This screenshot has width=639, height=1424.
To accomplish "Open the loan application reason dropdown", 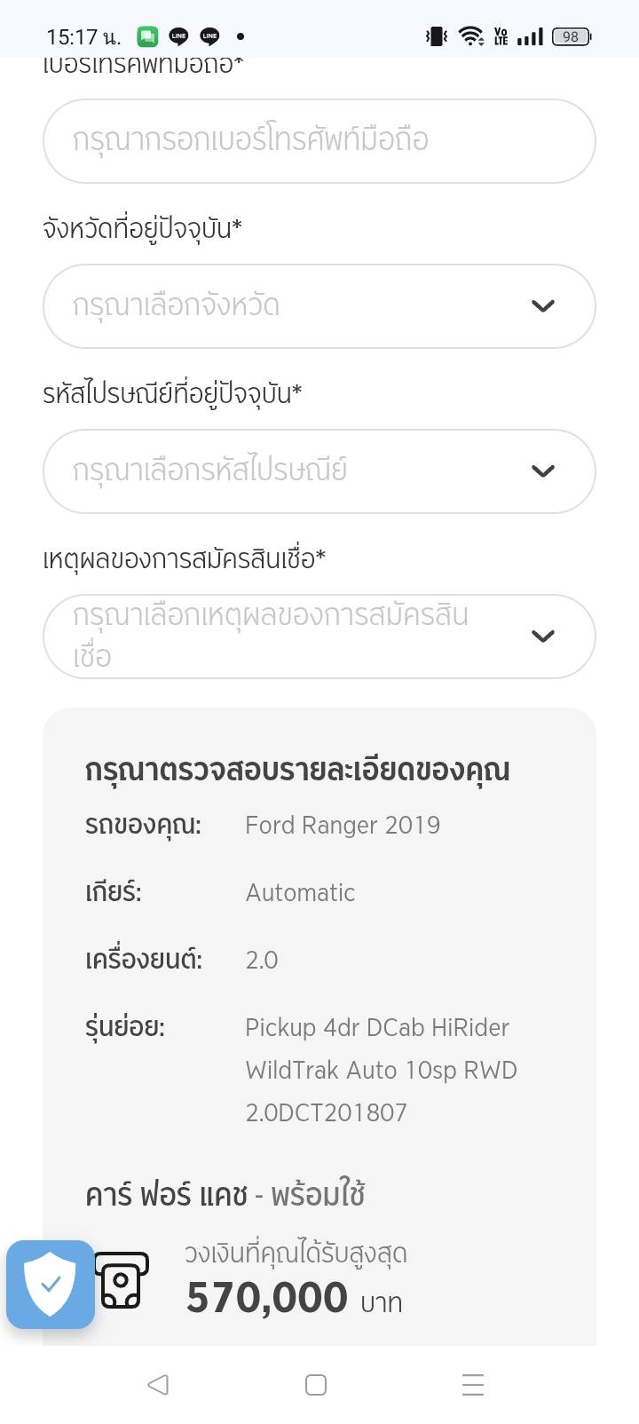I will [x=293, y=637].
